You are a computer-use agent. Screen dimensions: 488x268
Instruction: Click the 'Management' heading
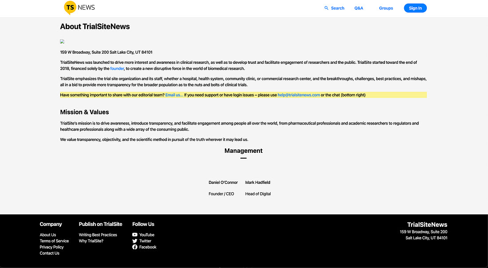[x=244, y=151]
